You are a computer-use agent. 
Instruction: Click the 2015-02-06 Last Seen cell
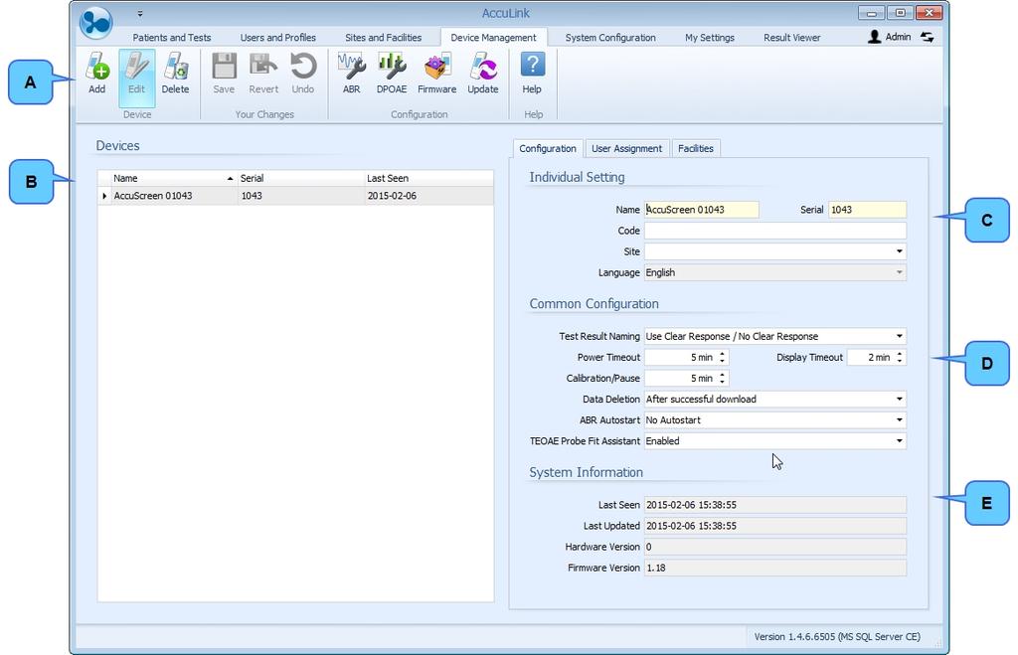point(428,196)
